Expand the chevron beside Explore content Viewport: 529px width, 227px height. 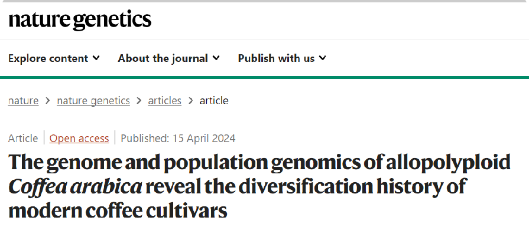pyautogui.click(x=96, y=58)
